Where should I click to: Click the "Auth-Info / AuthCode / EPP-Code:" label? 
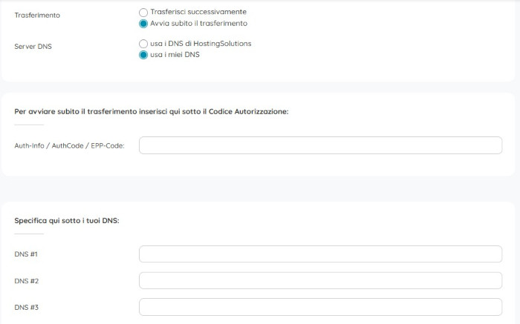click(x=69, y=146)
